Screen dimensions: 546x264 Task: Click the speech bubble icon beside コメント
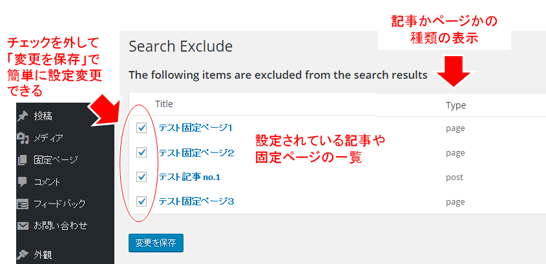pyautogui.click(x=22, y=182)
